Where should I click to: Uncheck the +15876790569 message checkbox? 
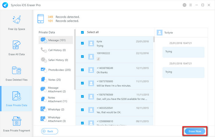(x=82, y=96)
